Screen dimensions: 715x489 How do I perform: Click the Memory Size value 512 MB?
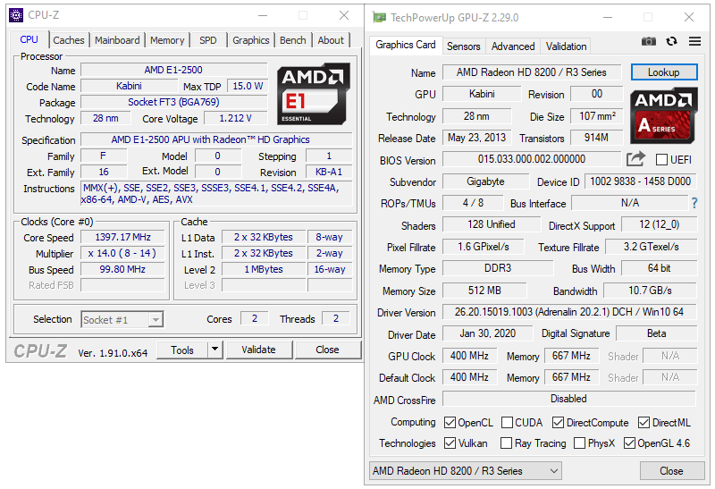(484, 291)
